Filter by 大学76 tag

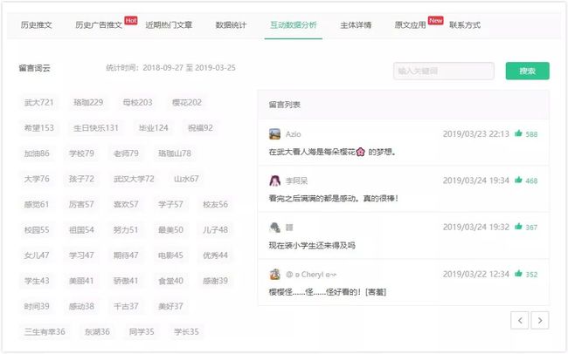37,179
